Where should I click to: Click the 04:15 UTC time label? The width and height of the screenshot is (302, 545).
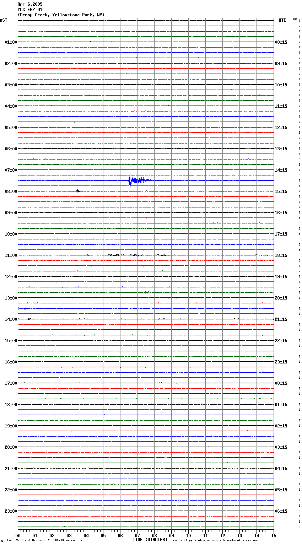pos(281,469)
